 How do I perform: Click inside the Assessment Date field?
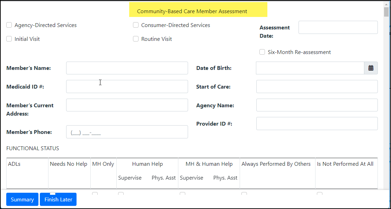pos(338,27)
